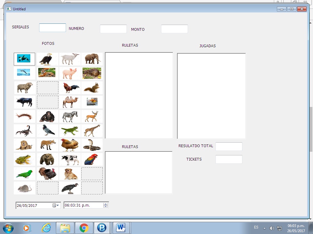This screenshot has height=234, width=313.
Task: Click the 26/05/2017 date field
Action: click(38, 205)
